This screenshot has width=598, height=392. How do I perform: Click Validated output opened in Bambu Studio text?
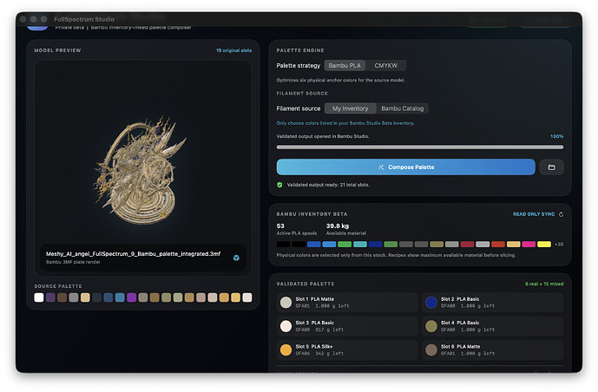(323, 136)
